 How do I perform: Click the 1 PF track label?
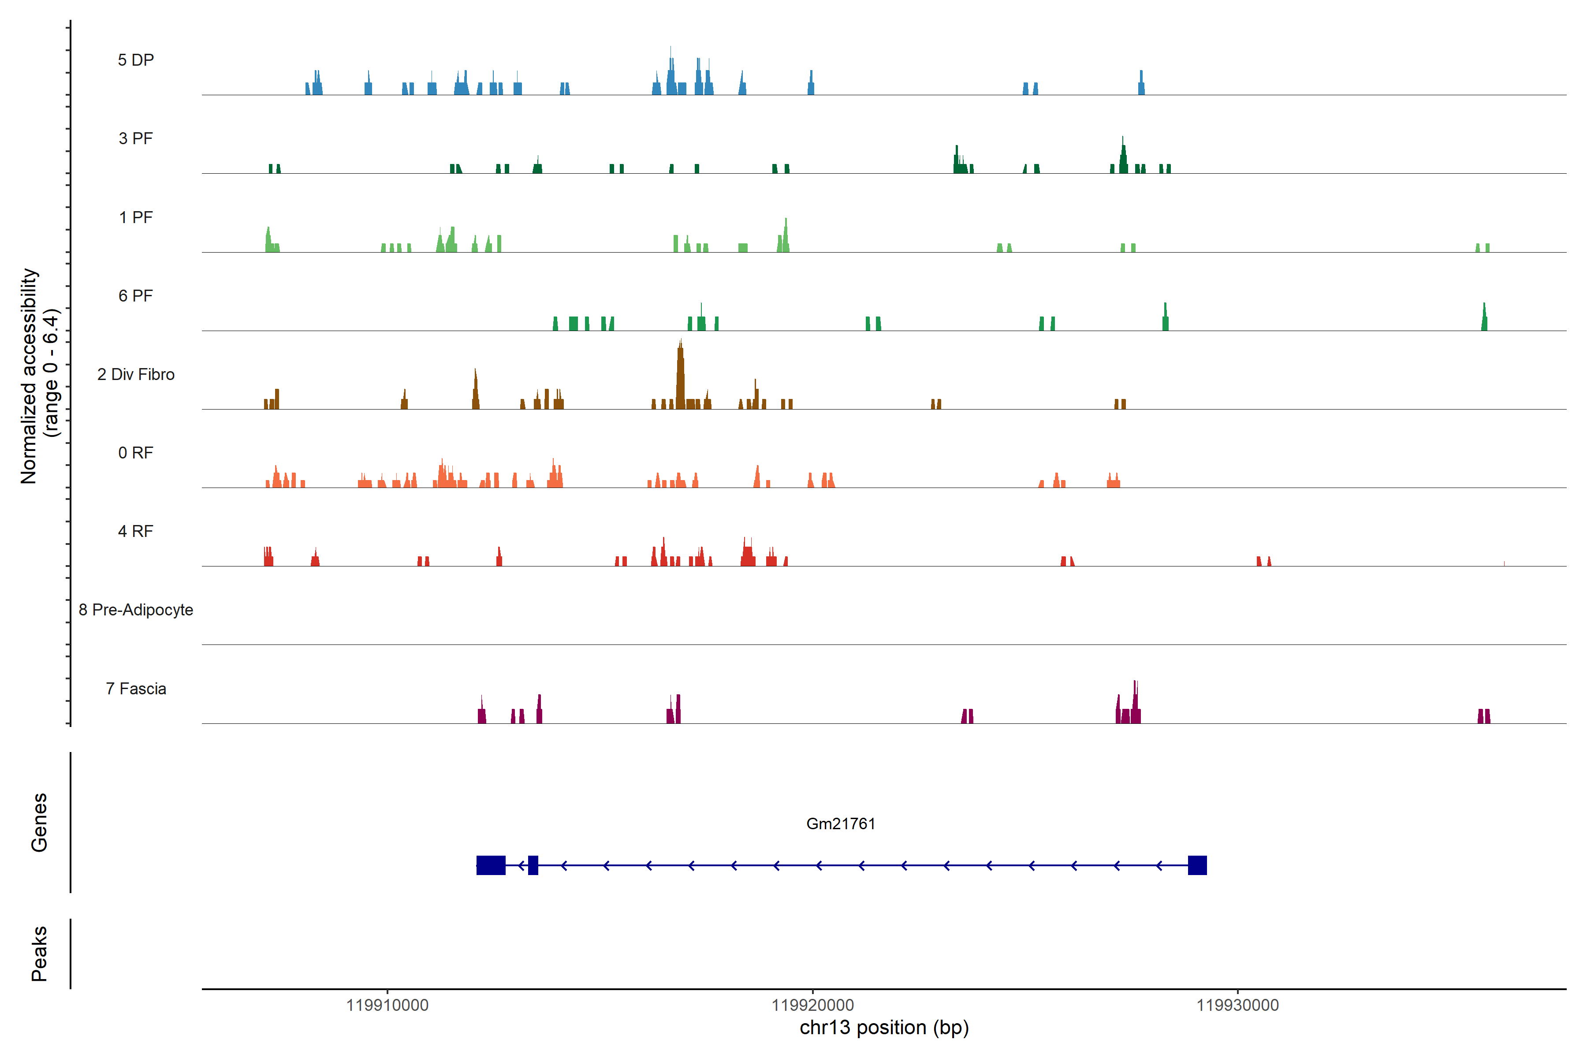coord(136,217)
